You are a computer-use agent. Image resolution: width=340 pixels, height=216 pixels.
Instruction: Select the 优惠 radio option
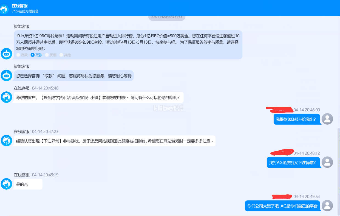point(47,55)
